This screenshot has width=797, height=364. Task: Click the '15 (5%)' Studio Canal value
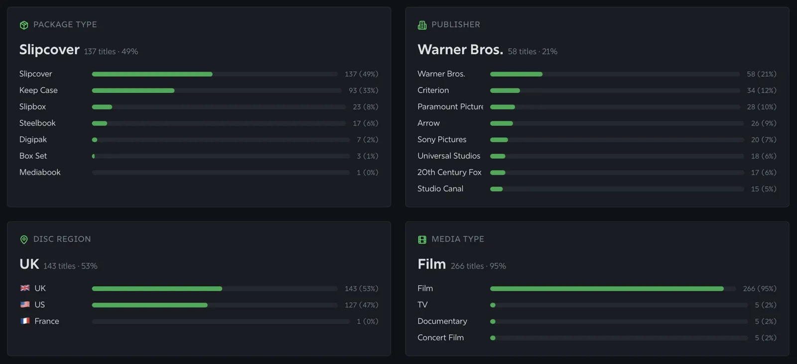764,189
